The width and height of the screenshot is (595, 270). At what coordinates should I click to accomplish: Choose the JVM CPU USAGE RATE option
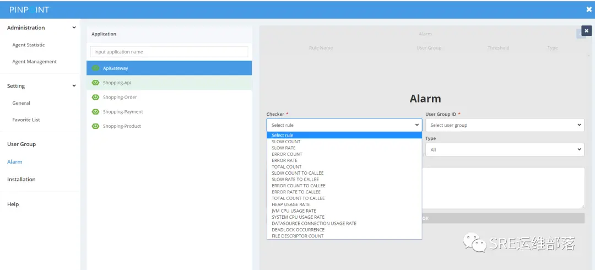point(344,210)
